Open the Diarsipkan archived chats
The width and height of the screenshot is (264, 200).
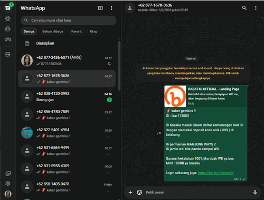(x=67, y=43)
